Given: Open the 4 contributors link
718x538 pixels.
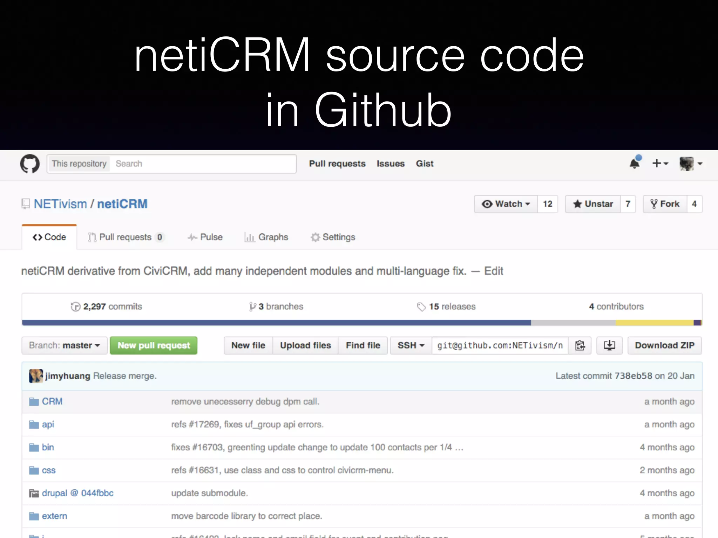Looking at the screenshot, I should [x=616, y=307].
